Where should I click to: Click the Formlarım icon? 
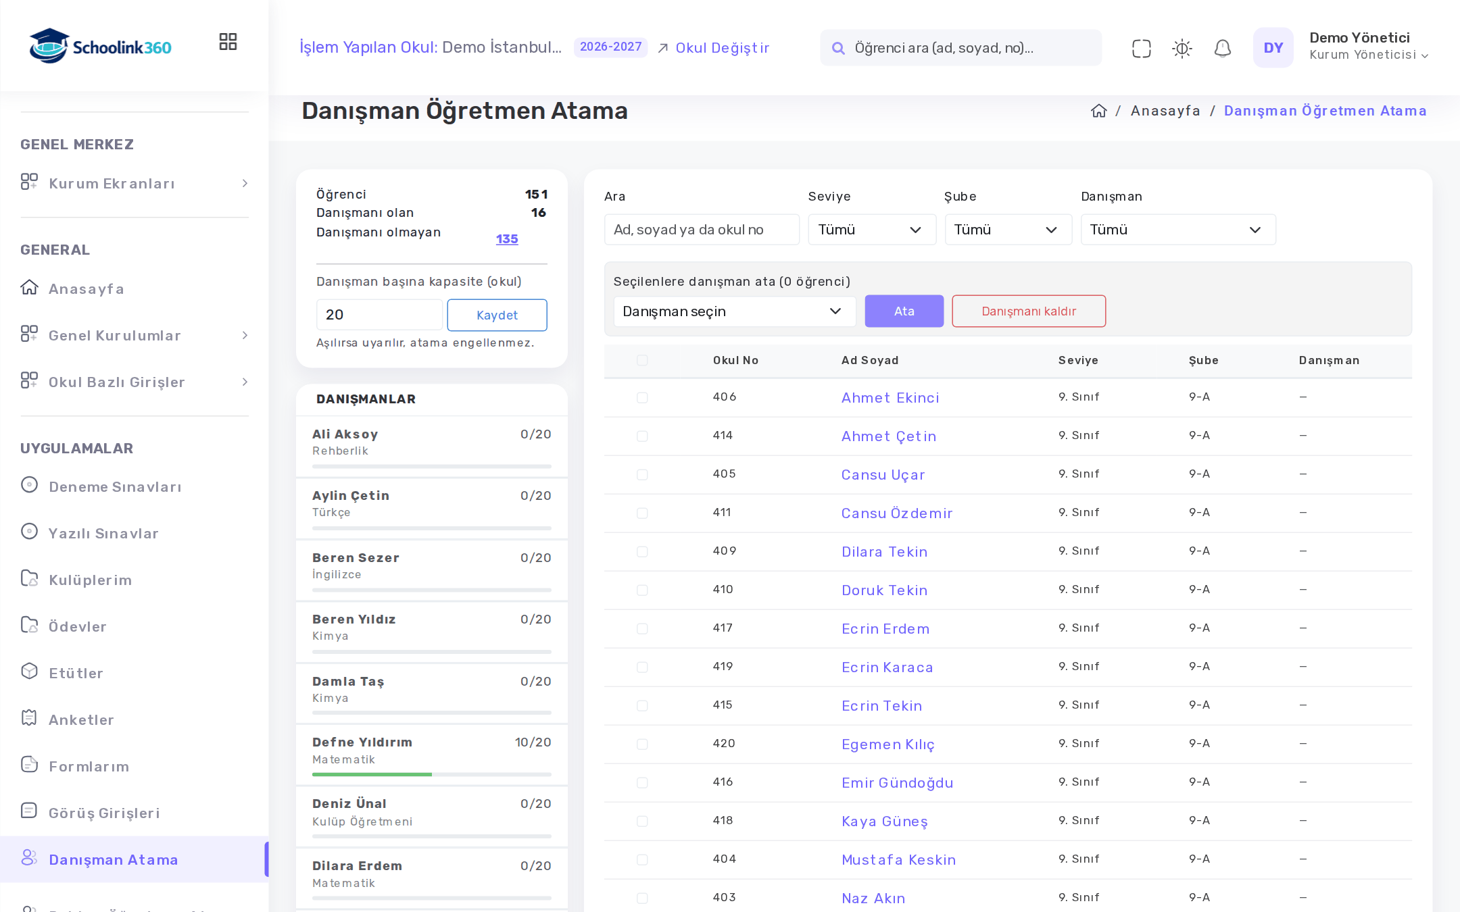(x=29, y=765)
